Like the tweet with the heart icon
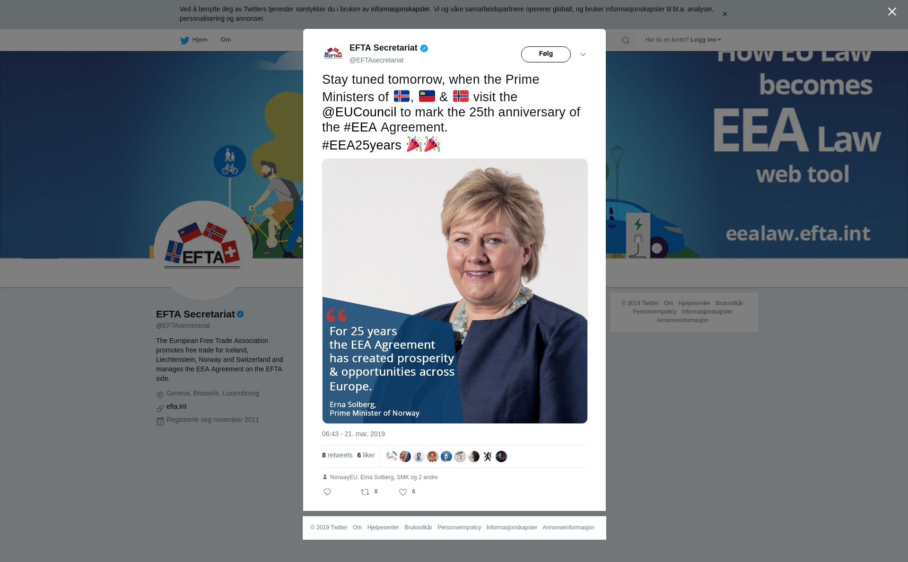 click(x=403, y=492)
